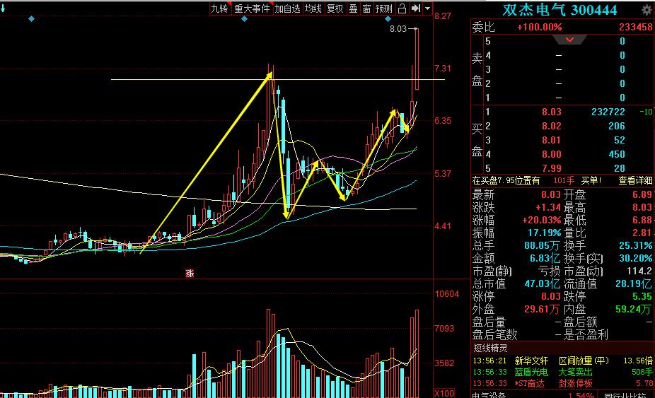Click the 量比 value 2.81
Screen dimensions: 655x398
(x=642, y=233)
